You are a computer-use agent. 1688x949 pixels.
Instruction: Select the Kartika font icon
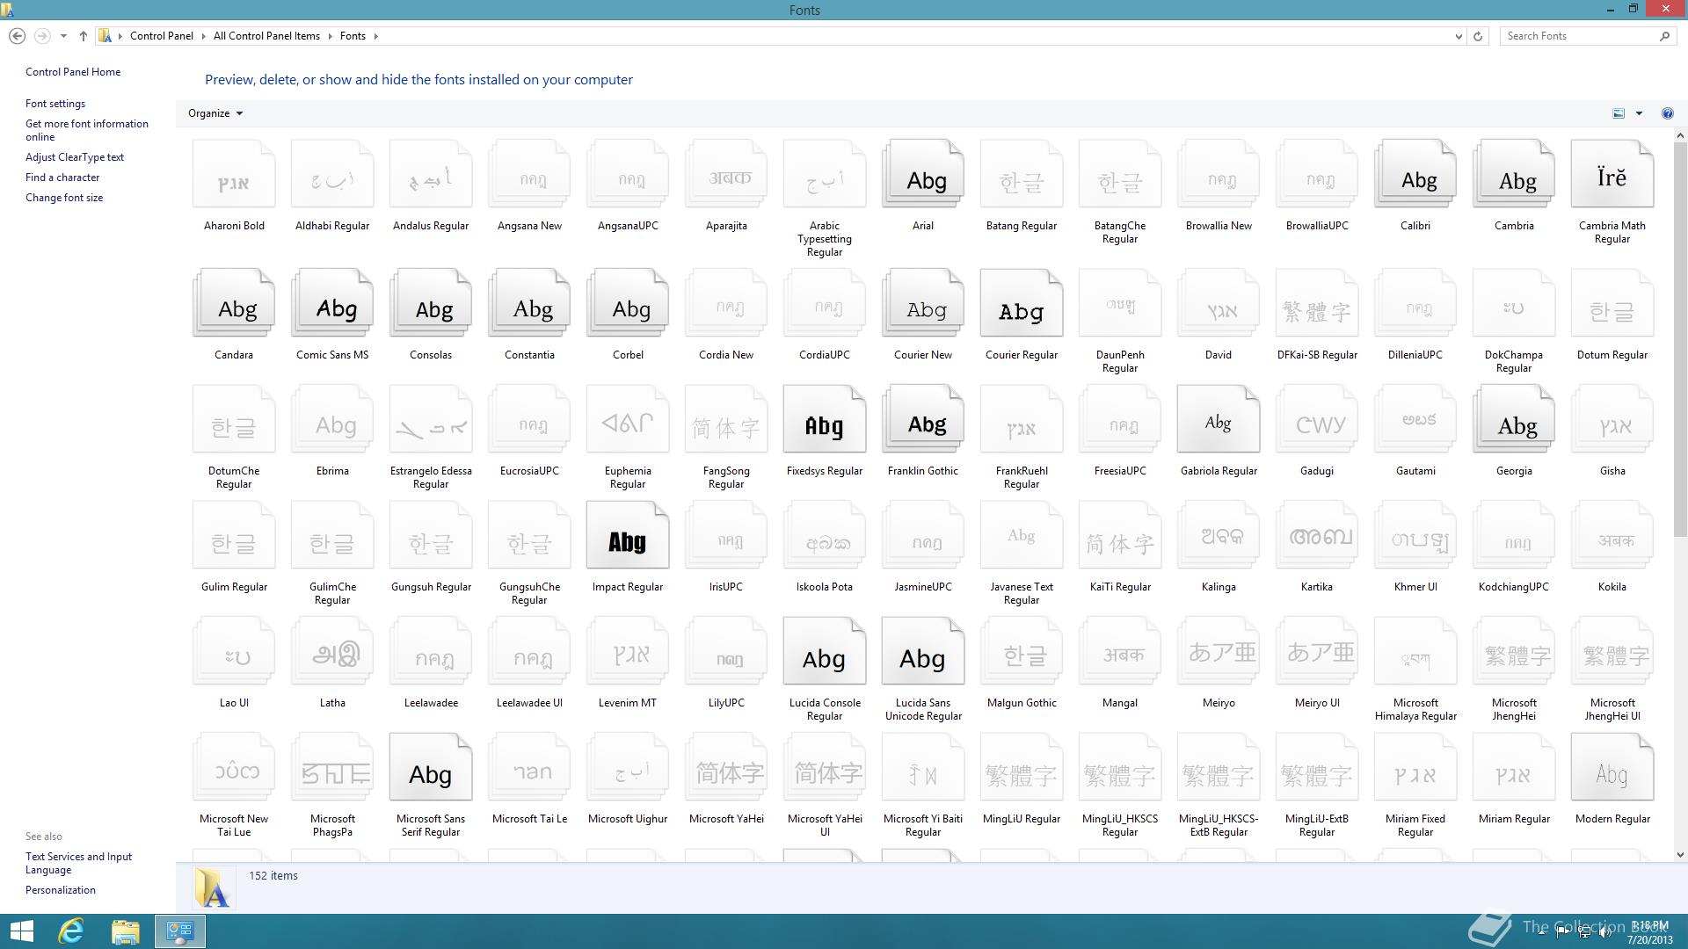[1317, 535]
